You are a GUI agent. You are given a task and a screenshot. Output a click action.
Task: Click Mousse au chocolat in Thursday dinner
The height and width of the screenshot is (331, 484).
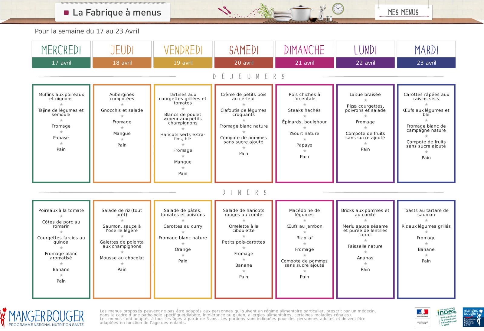[x=122, y=258]
